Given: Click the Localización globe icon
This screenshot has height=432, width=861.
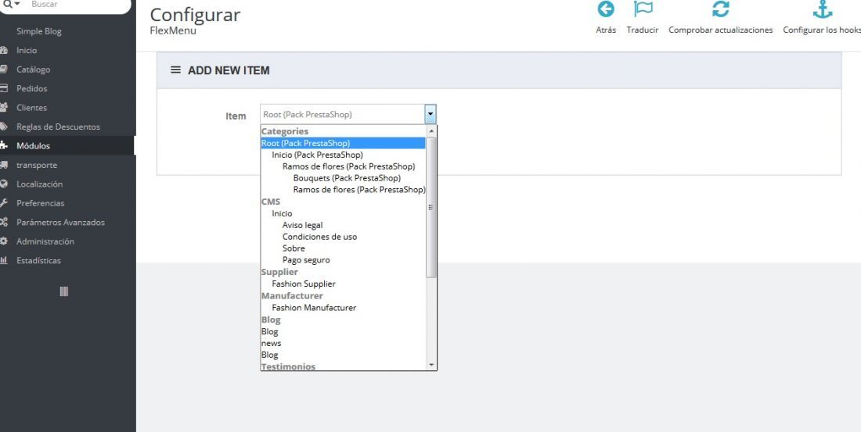Looking at the screenshot, I should (x=4, y=184).
